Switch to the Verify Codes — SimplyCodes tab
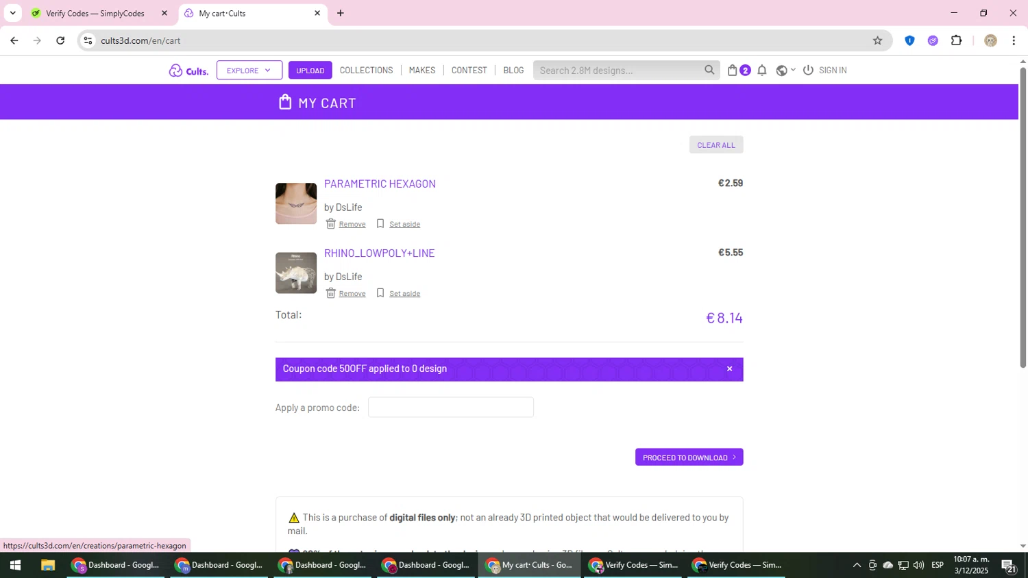1028x578 pixels. coord(95,13)
